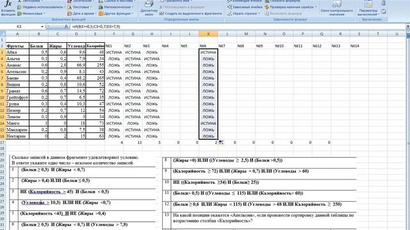Open Финансовые functions dropdown
The width and height of the screenshot is (410, 230).
point(31,13)
